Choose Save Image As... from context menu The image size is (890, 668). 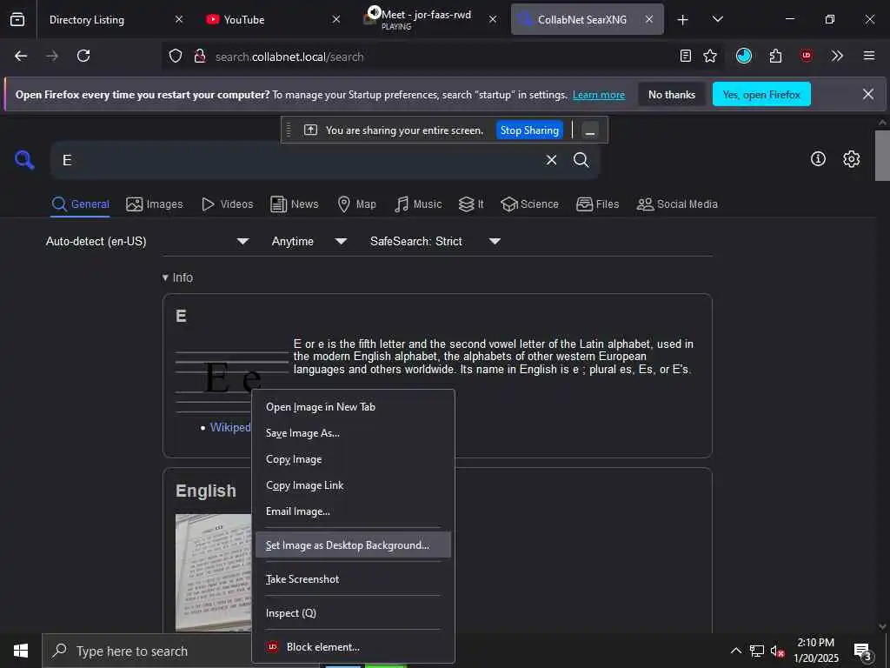pos(353,433)
